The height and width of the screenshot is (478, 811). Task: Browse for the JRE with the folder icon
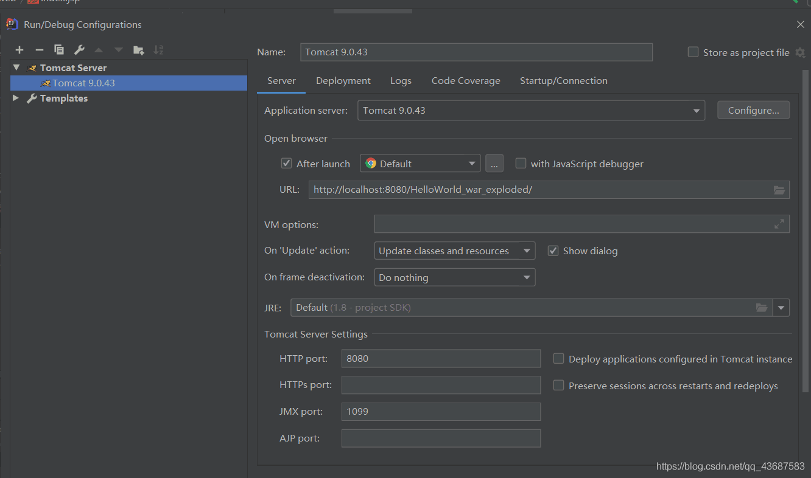tap(762, 308)
